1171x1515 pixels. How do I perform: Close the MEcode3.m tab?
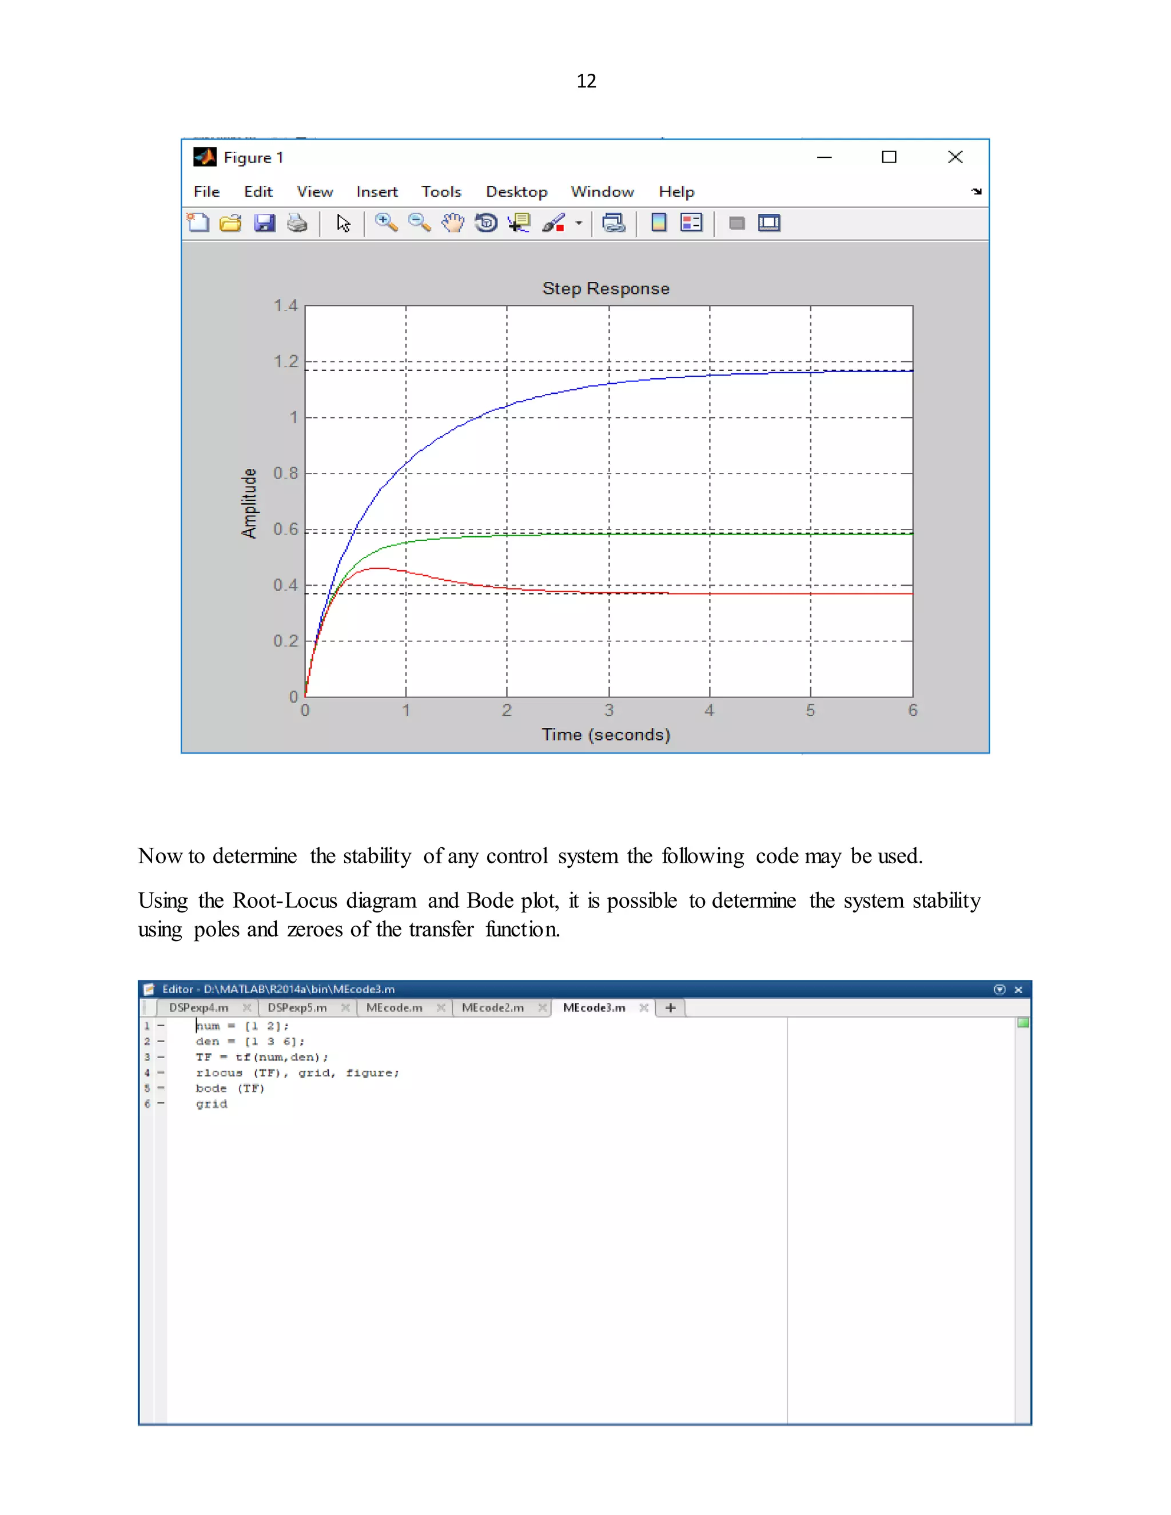[x=644, y=1007]
